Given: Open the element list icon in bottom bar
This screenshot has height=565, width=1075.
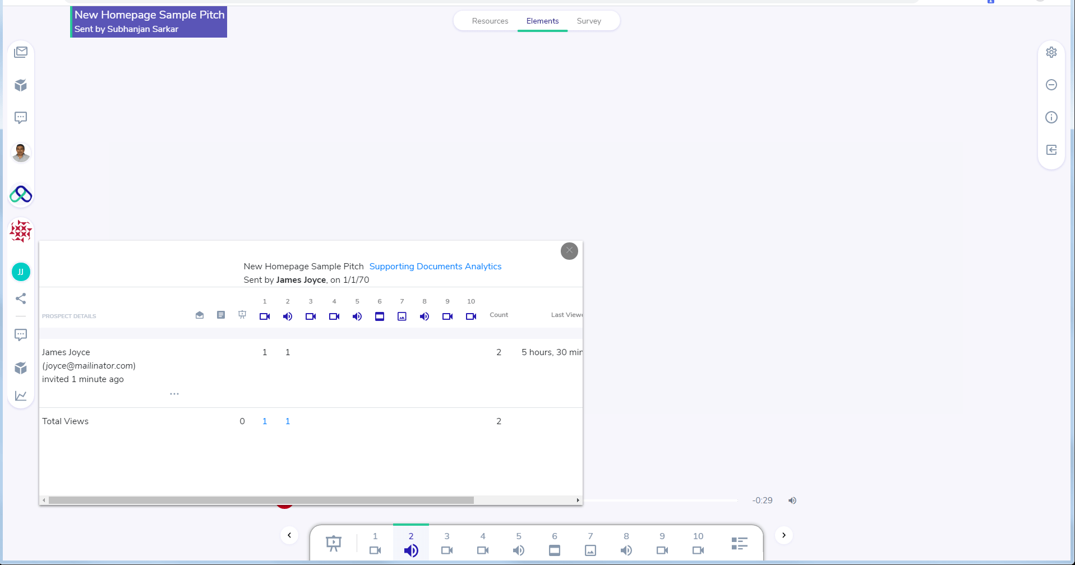Looking at the screenshot, I should tap(739, 543).
